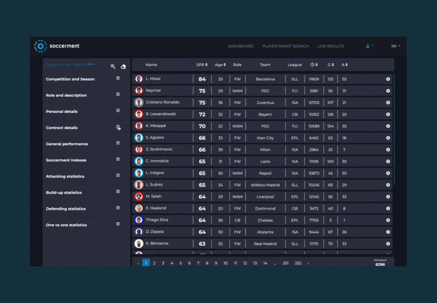Open Live Results menu item
The height and width of the screenshot is (303, 437).
click(331, 46)
